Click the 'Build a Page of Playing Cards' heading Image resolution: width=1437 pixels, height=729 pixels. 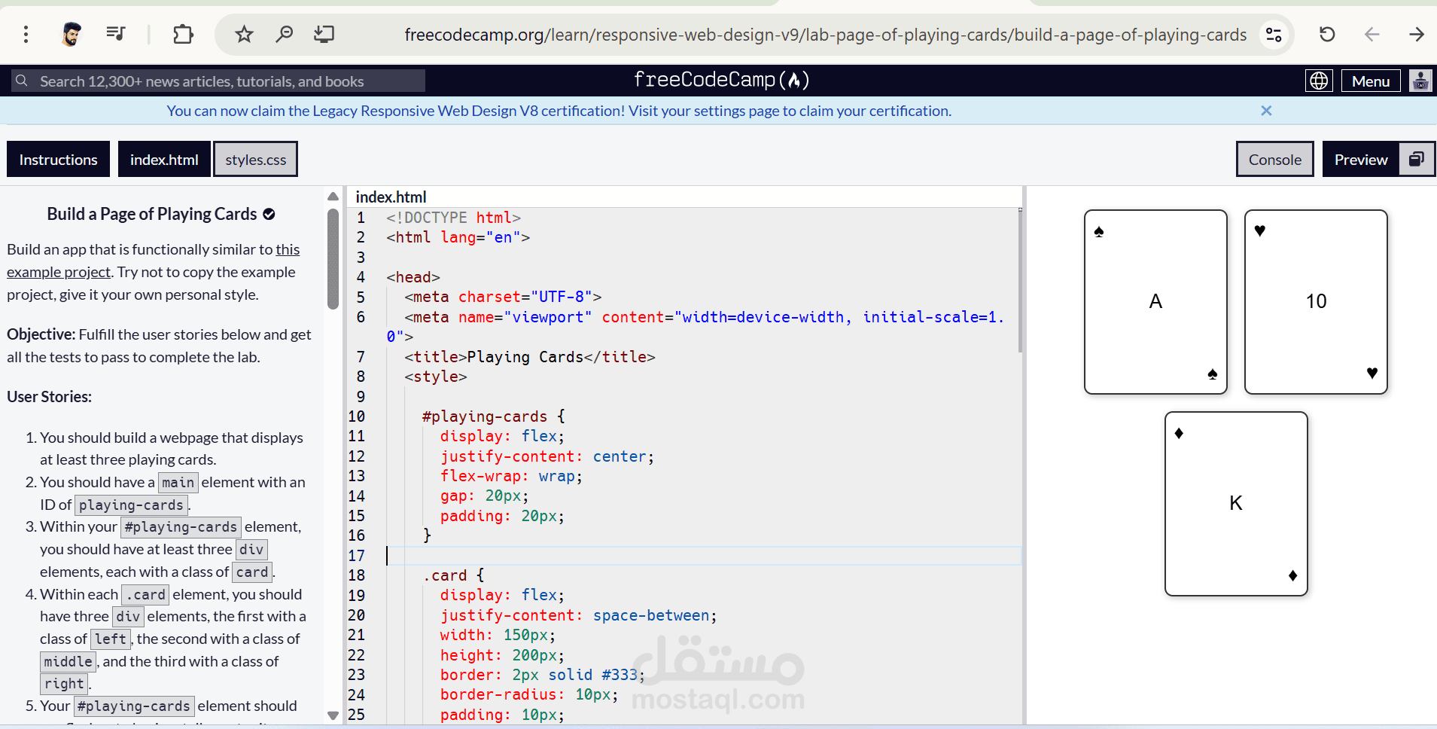152,214
